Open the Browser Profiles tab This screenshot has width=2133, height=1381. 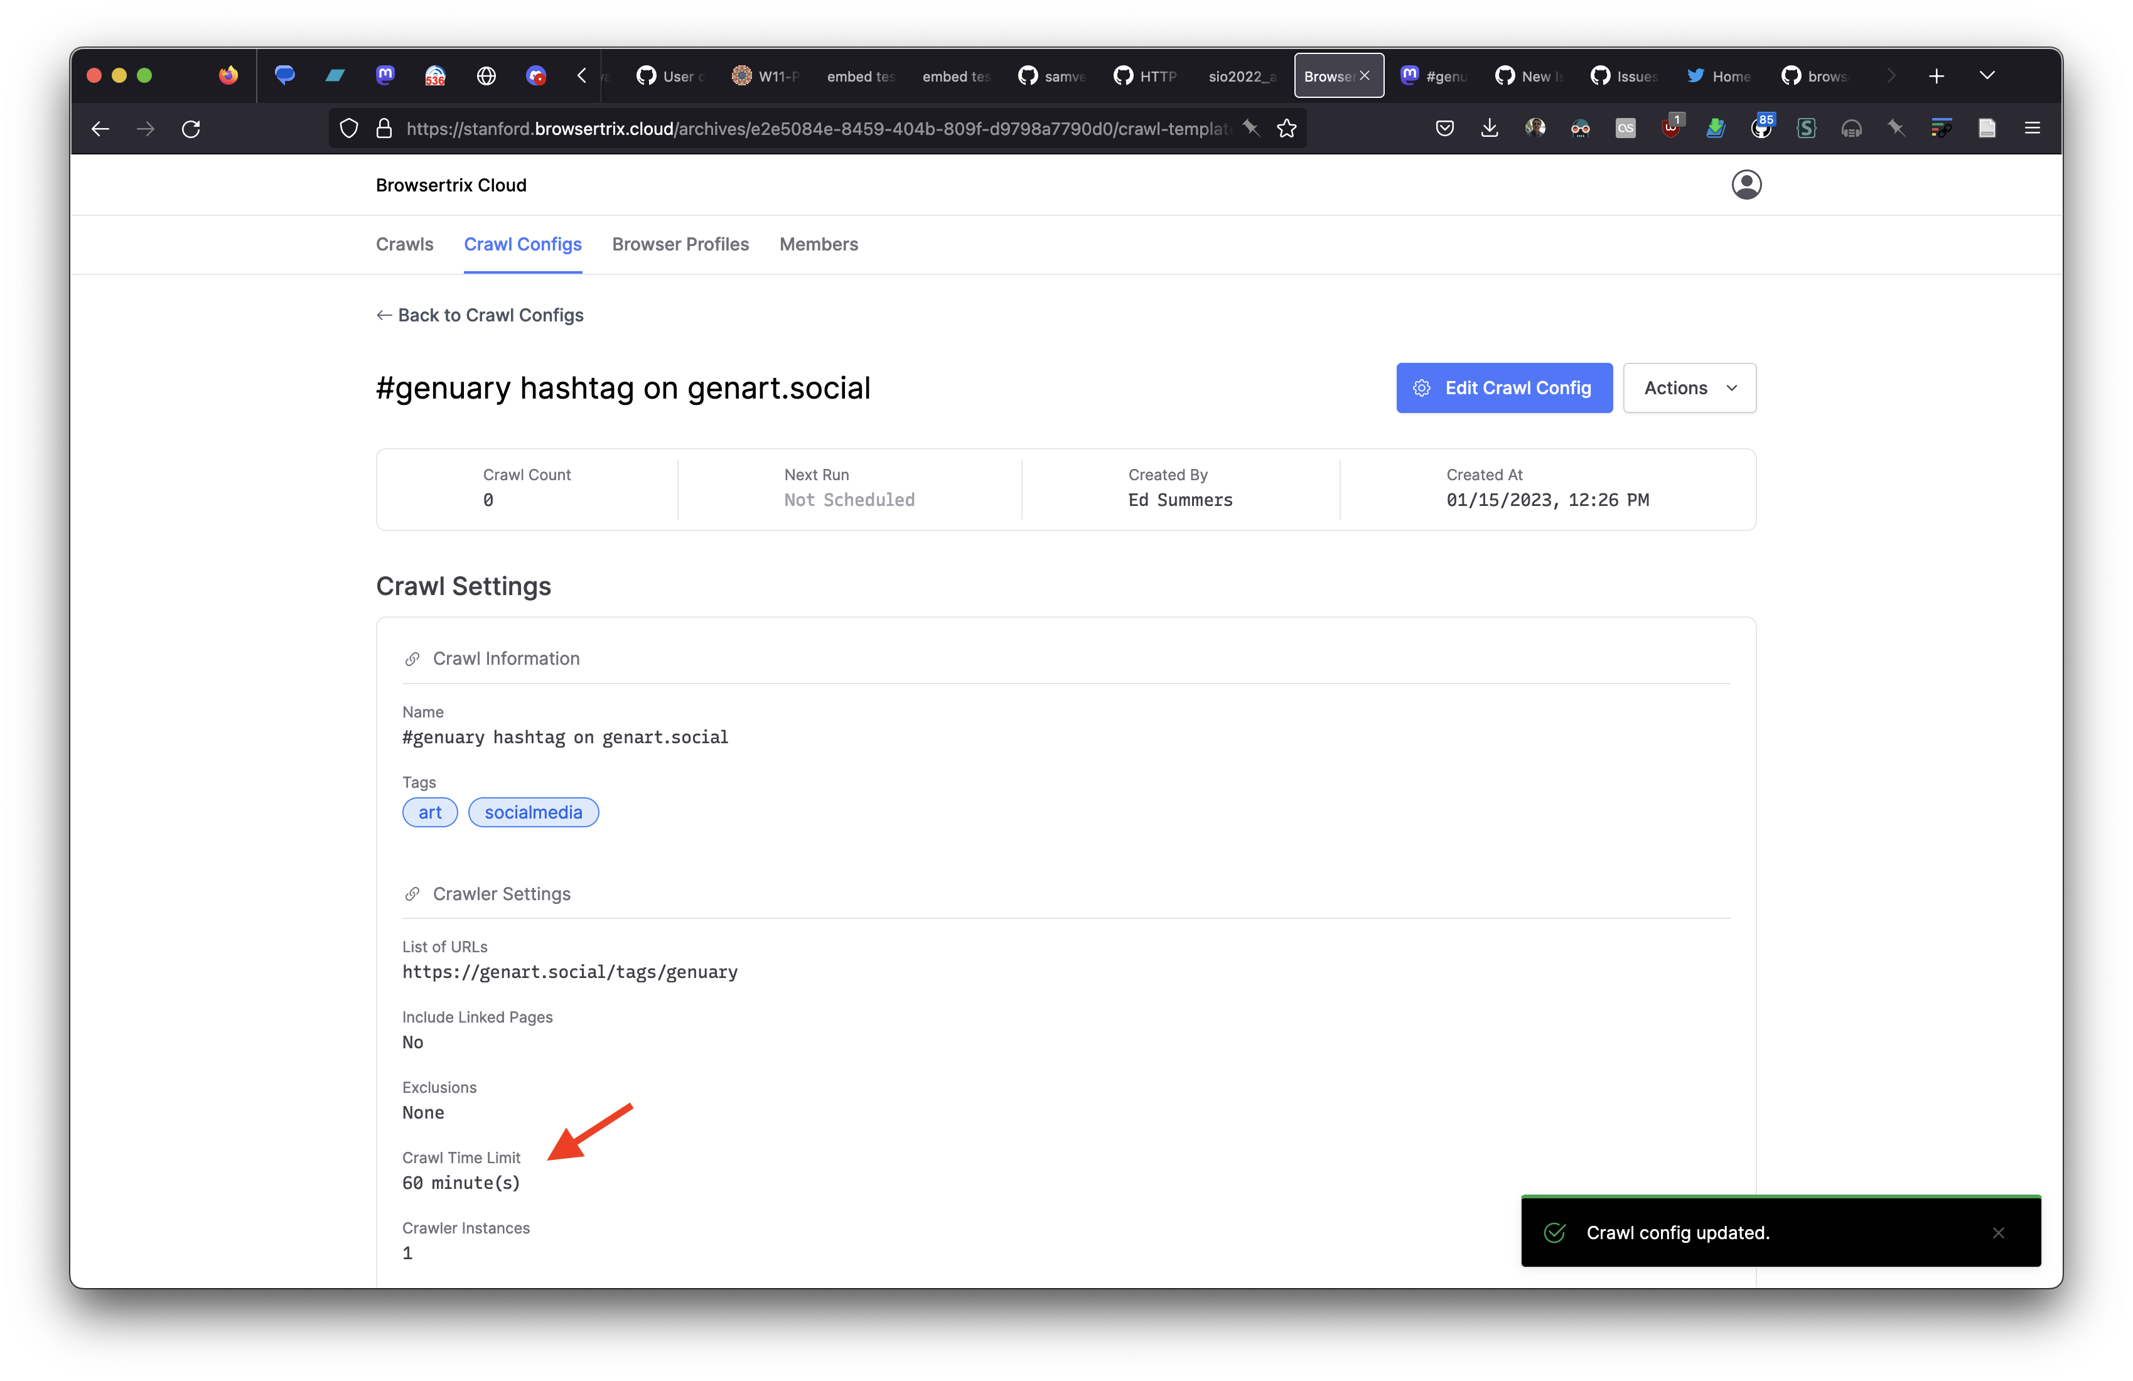click(x=680, y=244)
